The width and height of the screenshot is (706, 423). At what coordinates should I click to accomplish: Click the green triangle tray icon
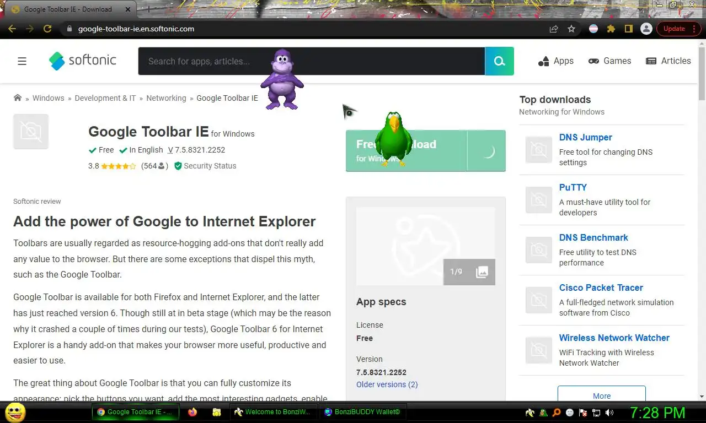543,413
